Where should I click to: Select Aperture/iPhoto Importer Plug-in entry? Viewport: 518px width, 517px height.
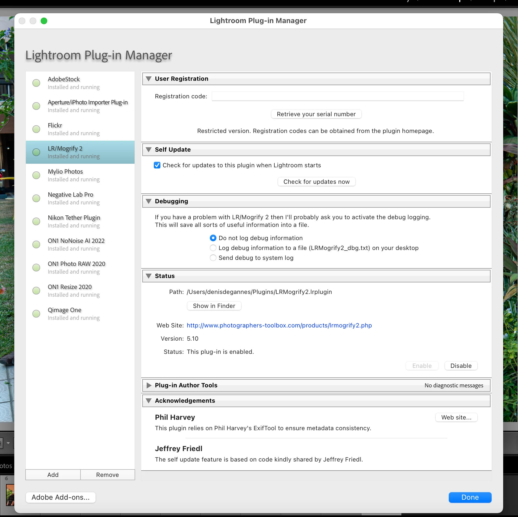point(80,106)
